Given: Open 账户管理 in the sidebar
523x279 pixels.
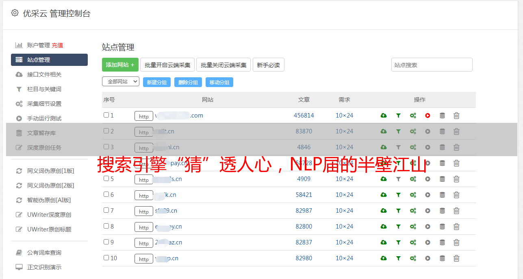Looking at the screenshot, I should click(x=38, y=45).
